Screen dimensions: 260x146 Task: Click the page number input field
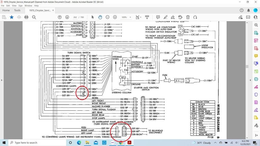[x=75, y=17]
